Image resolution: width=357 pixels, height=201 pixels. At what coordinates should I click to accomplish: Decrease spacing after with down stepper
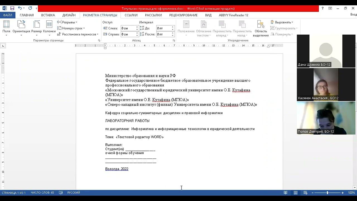(x=173, y=36)
